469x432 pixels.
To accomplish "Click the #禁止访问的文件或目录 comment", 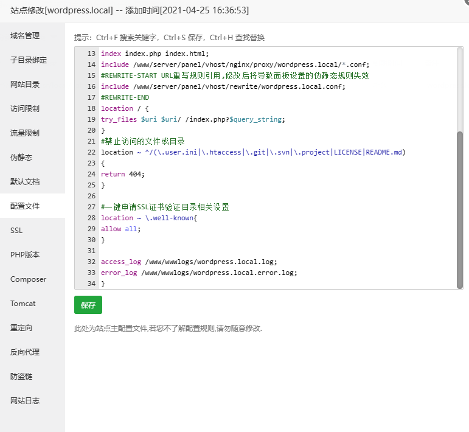I will coord(143,141).
